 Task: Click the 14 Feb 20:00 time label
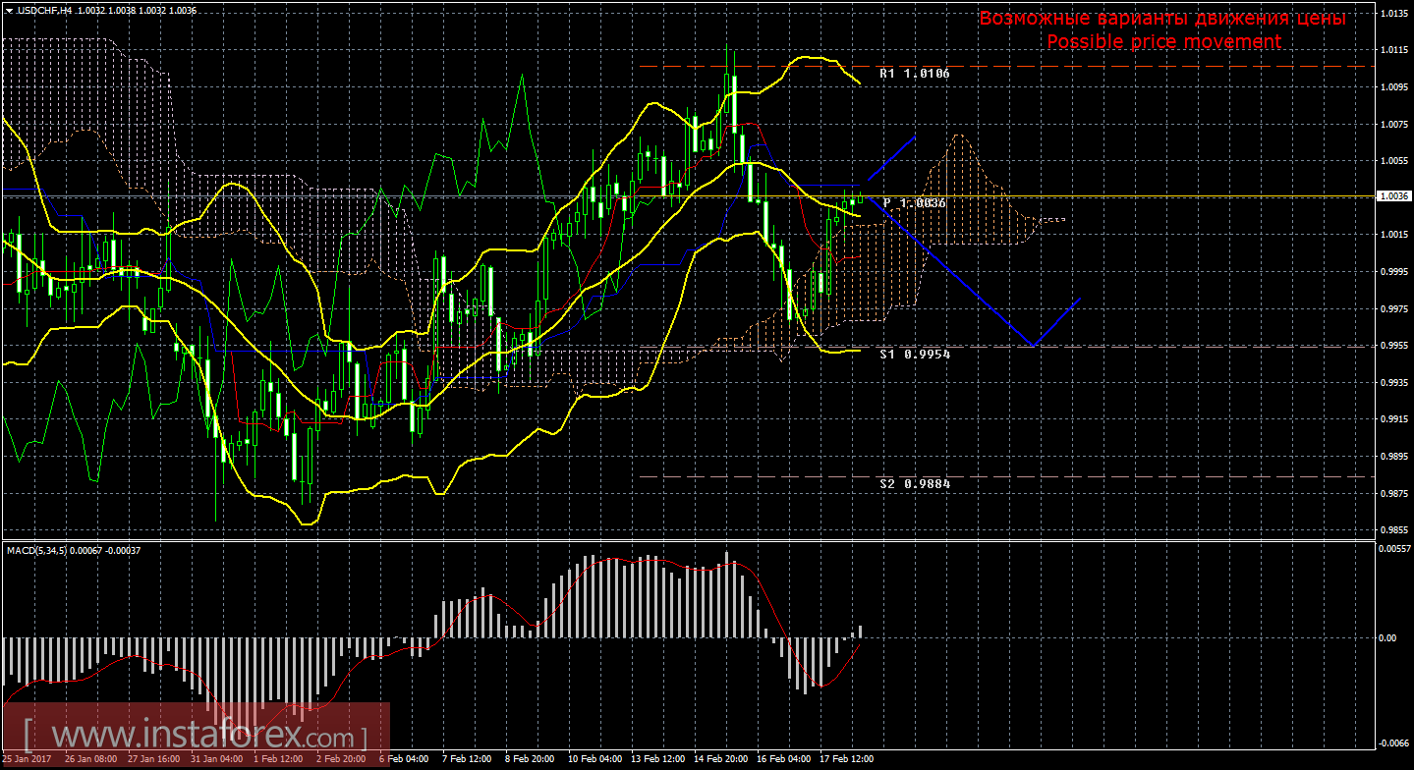pos(719,759)
